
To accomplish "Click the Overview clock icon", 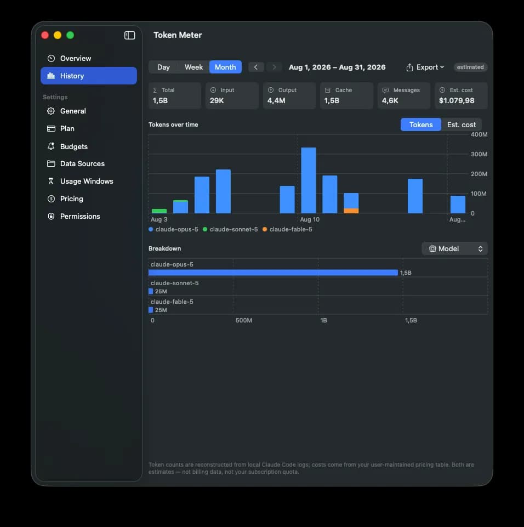I will coord(51,59).
